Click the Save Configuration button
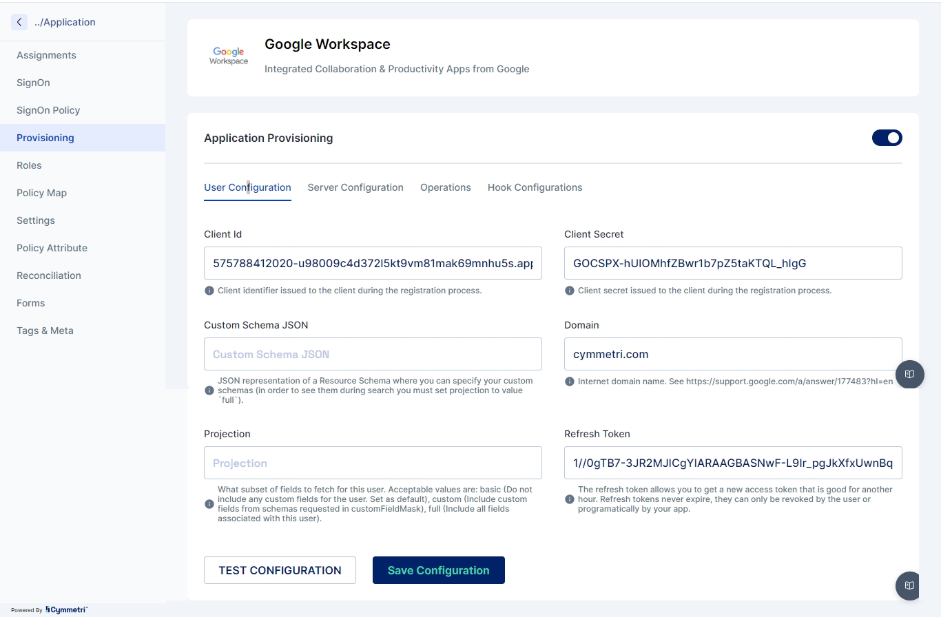This screenshot has height=617, width=941. 439,570
